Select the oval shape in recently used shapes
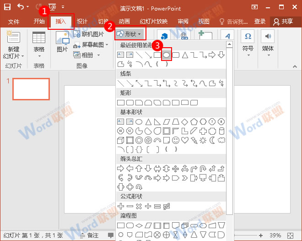This screenshot has width=302, height=241. 167,55
